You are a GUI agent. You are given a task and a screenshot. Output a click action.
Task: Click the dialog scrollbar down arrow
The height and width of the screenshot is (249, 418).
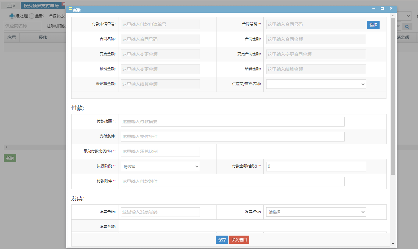coord(393,244)
